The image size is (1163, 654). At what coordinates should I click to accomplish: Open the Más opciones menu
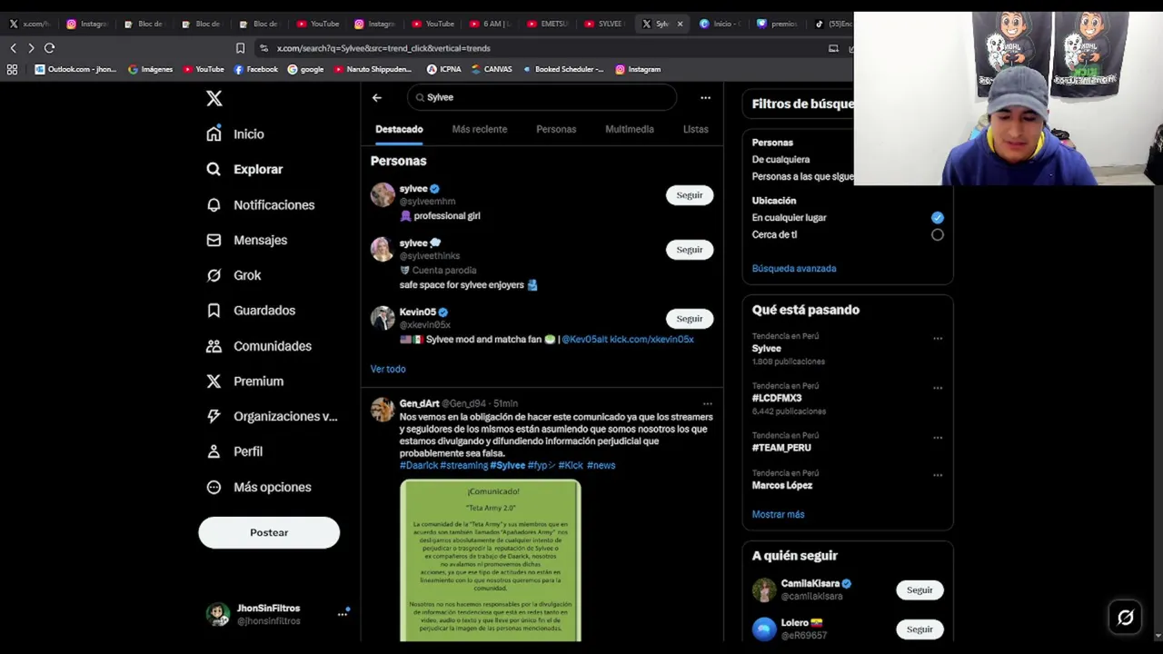point(258,487)
